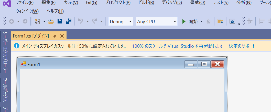Close the Form1.cs [デザイン] tab

click(62, 36)
